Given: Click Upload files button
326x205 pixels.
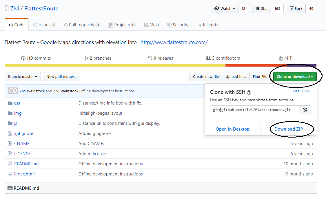Looking at the screenshot, I should (236, 77).
